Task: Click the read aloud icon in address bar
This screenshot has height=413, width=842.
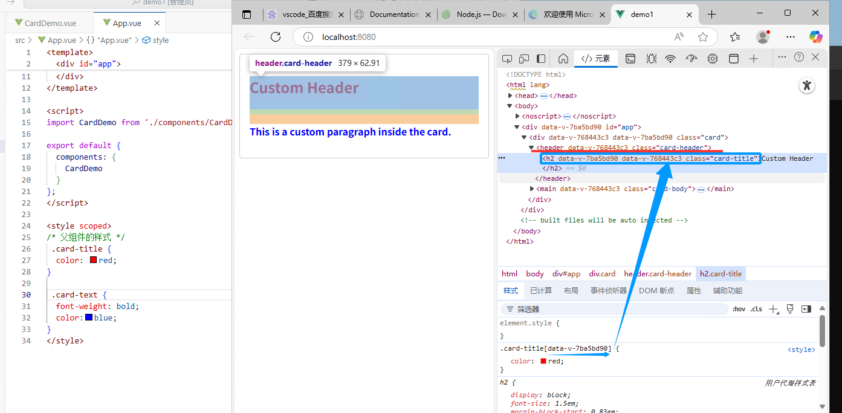Action: pyautogui.click(x=679, y=37)
